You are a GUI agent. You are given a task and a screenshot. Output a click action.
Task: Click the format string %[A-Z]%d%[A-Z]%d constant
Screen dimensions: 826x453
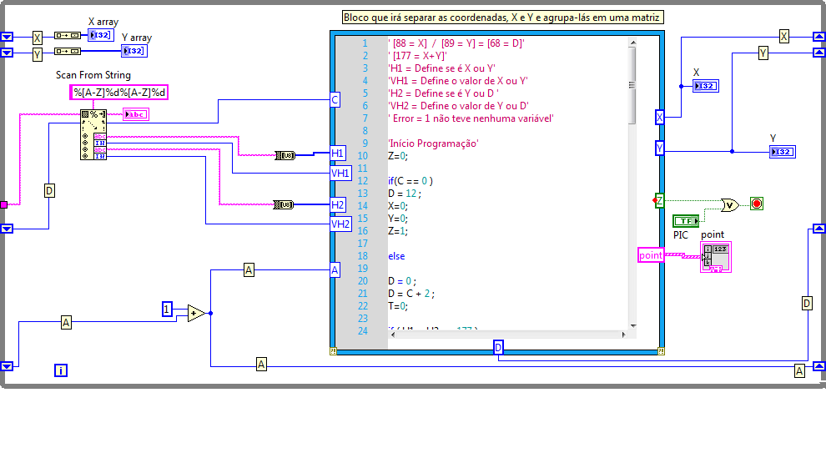pyautogui.click(x=120, y=93)
